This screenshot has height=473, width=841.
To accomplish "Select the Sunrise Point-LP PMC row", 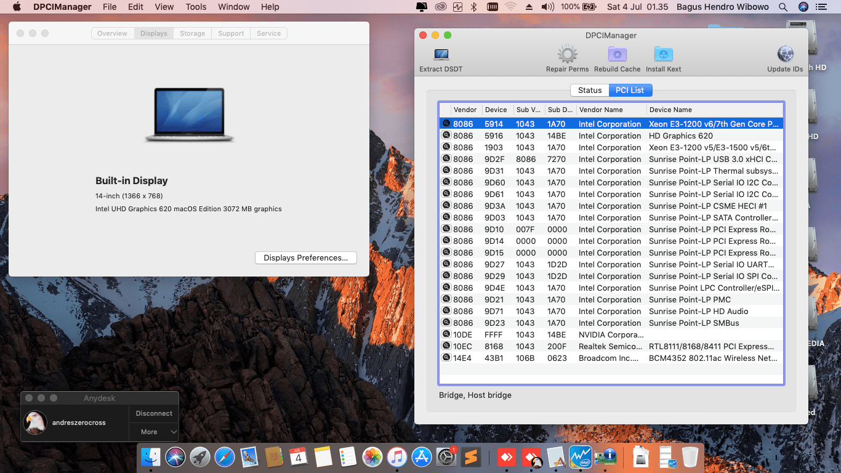I will [611, 299].
